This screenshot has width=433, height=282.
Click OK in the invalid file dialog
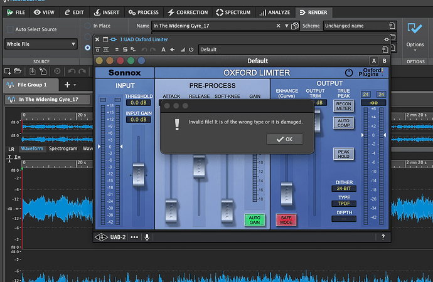click(284, 139)
